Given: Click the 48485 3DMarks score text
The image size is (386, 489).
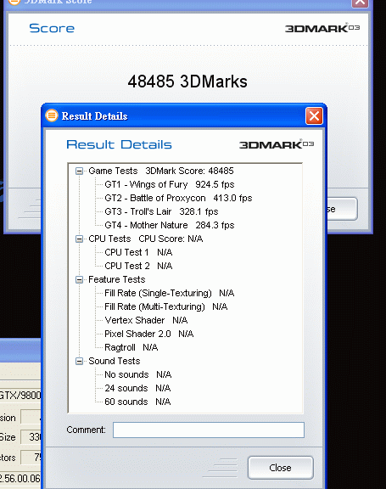Looking at the screenshot, I should tap(187, 81).
